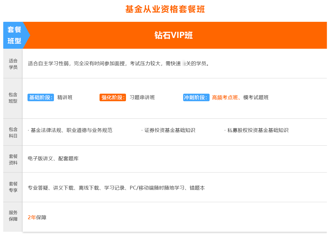Click the 精讲班 text
The height and width of the screenshot is (235, 328).
tap(65, 97)
